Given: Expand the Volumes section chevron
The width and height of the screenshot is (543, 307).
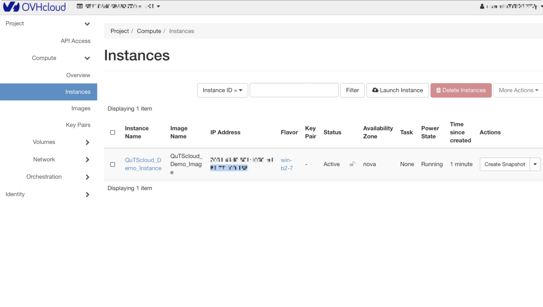Looking at the screenshot, I should click(87, 142).
